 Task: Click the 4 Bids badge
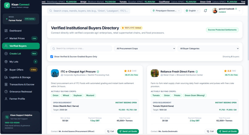[33, 70]
